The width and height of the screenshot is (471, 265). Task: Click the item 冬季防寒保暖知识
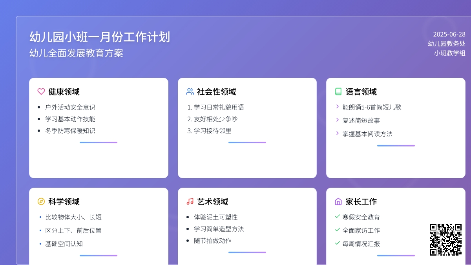coord(70,131)
